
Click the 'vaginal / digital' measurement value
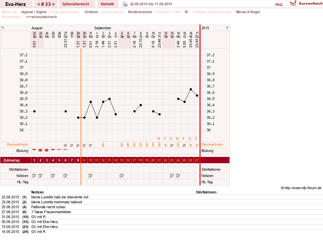34,12
